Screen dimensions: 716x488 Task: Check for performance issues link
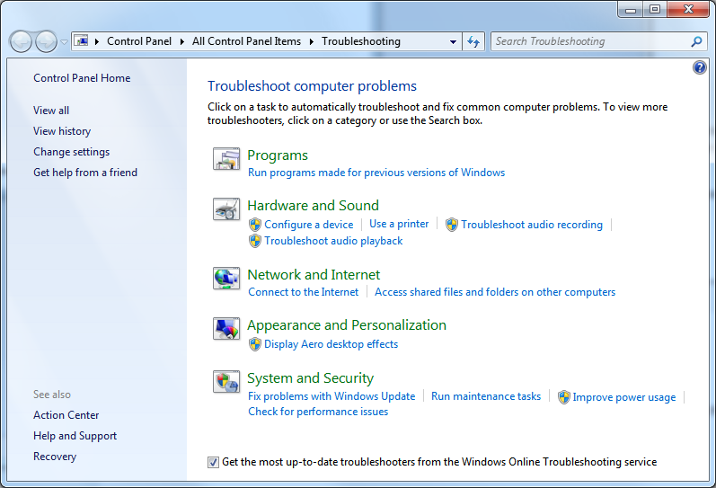(x=318, y=412)
